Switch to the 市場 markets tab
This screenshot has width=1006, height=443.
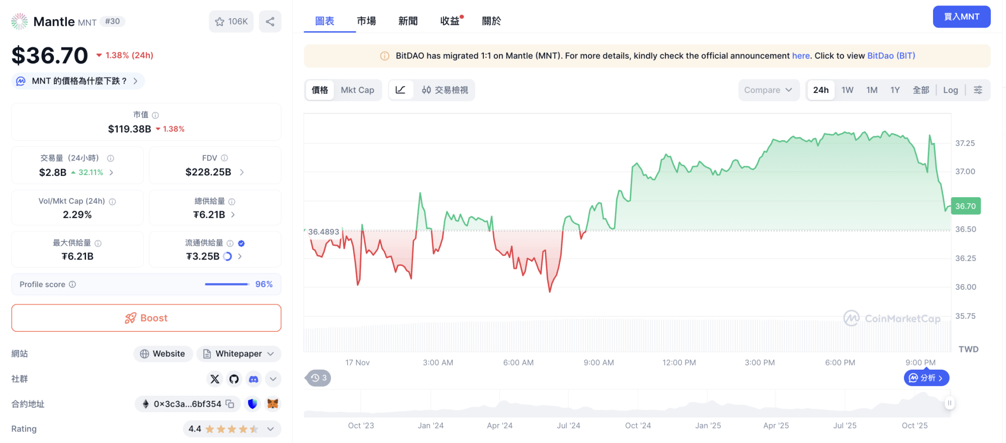point(366,21)
